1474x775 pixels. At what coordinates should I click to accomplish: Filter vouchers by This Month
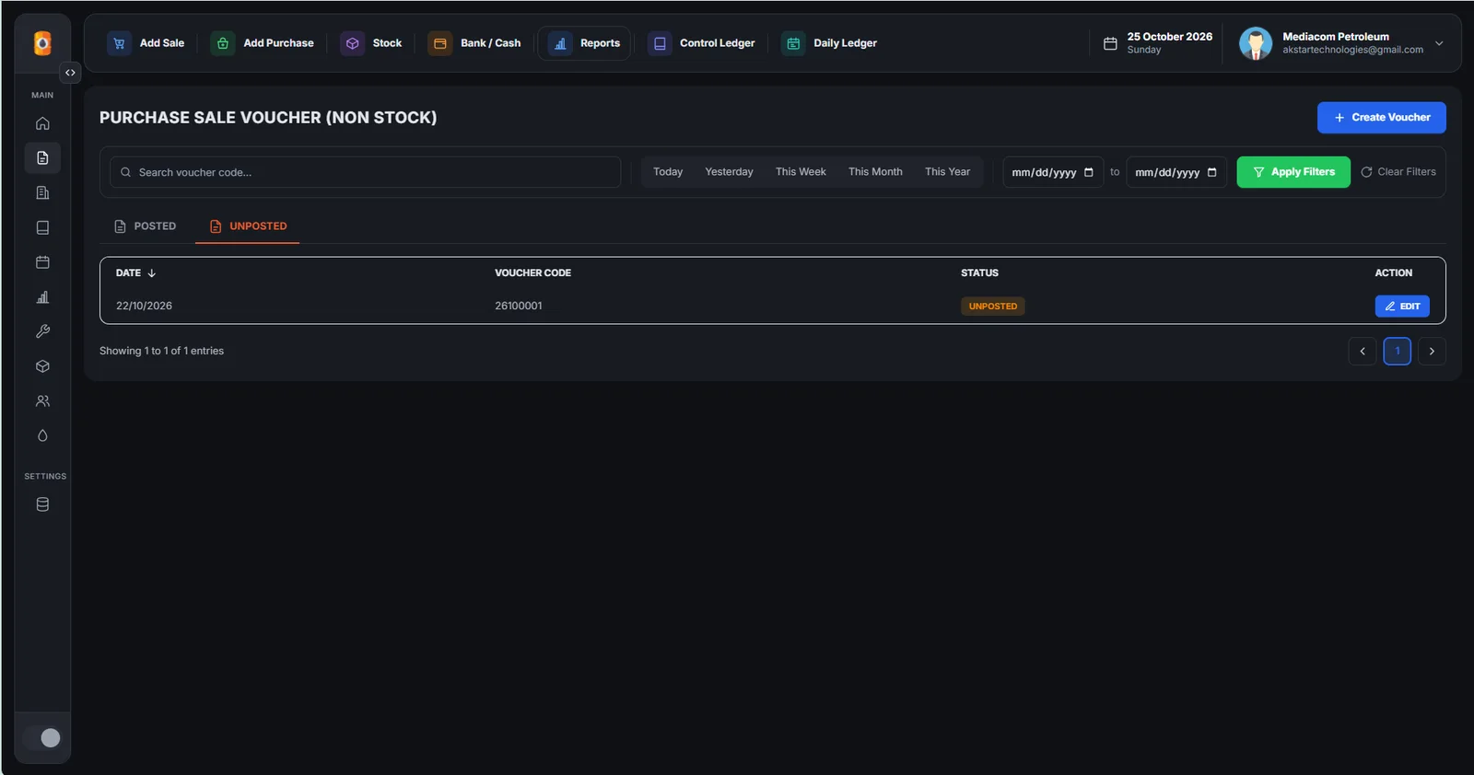pos(875,172)
